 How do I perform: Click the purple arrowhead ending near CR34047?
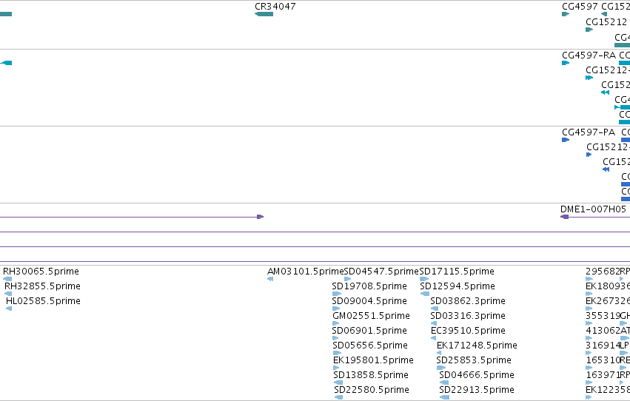pos(261,217)
